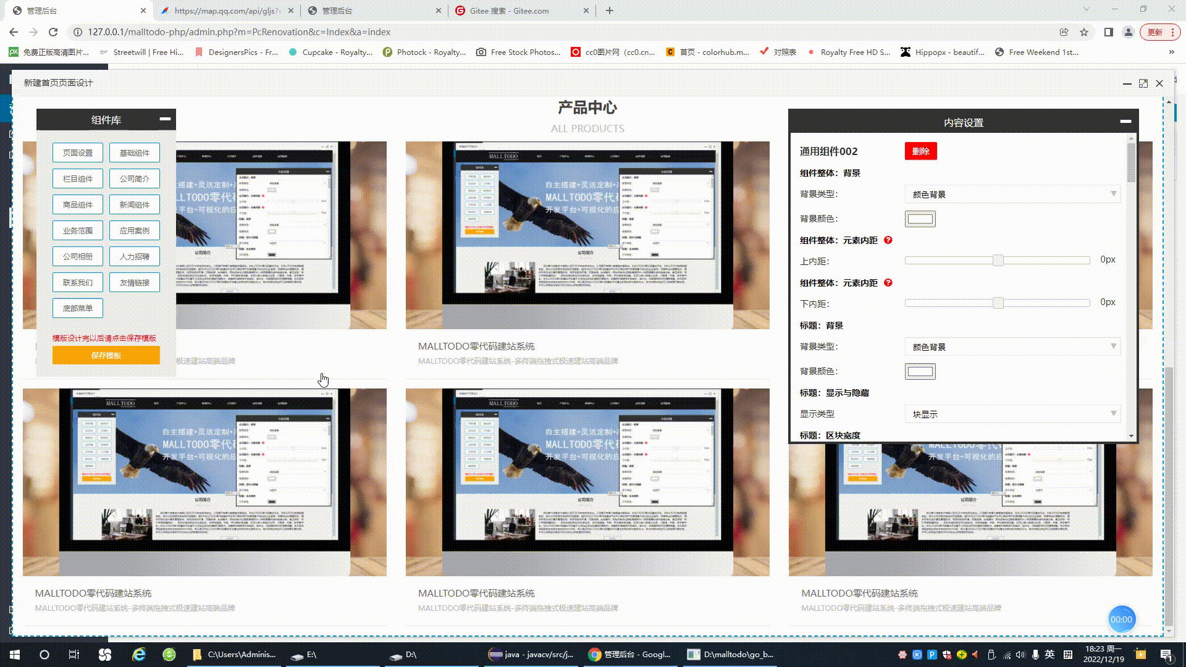Open the Chrome profile avatar icon
The height and width of the screenshot is (667, 1186).
pos(1129,32)
